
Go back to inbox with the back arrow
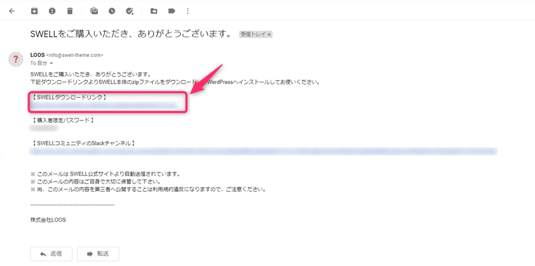tap(12, 11)
